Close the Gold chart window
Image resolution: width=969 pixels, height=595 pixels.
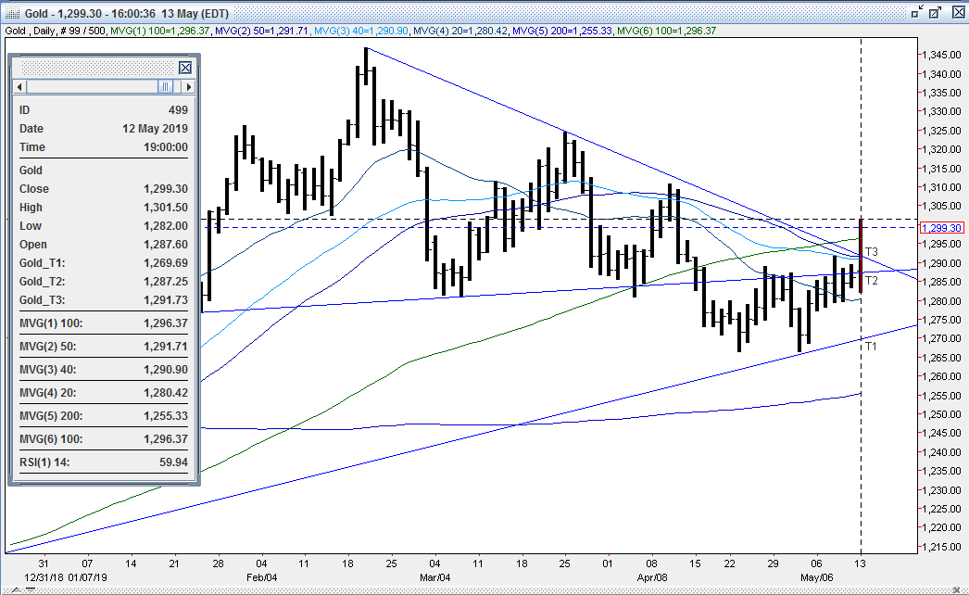pyautogui.click(x=958, y=12)
